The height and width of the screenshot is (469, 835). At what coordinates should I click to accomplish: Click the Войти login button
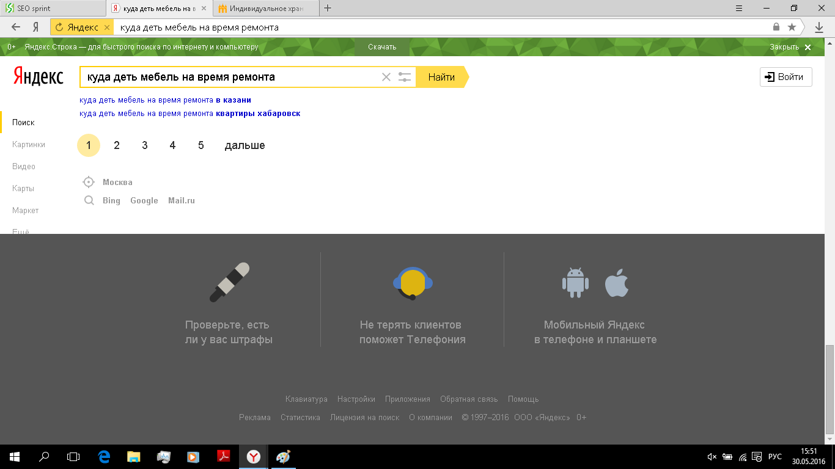(786, 77)
